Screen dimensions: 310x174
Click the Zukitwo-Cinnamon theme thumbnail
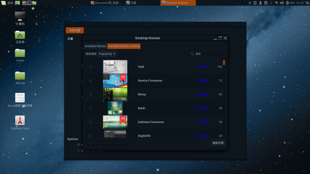[115, 122]
